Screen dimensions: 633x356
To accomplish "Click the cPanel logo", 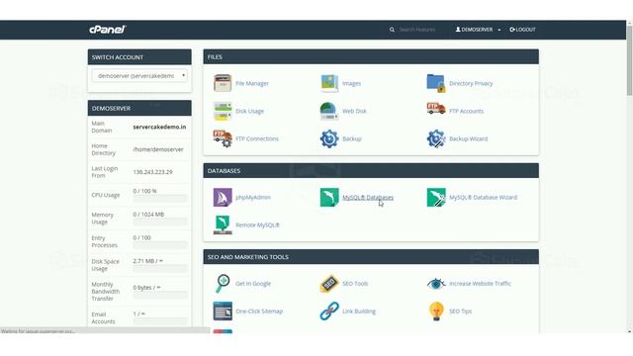I will click(108, 30).
